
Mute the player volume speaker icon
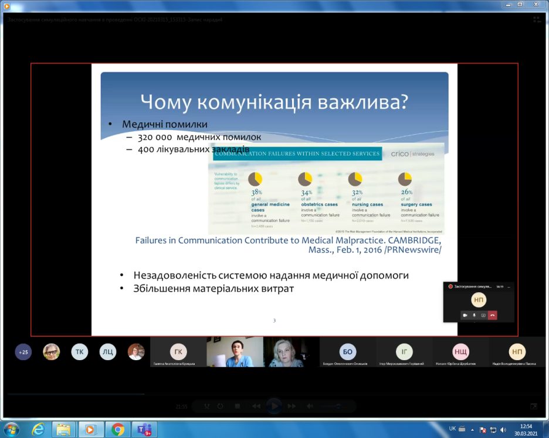tap(310, 406)
